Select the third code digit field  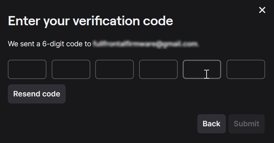pos(115,69)
